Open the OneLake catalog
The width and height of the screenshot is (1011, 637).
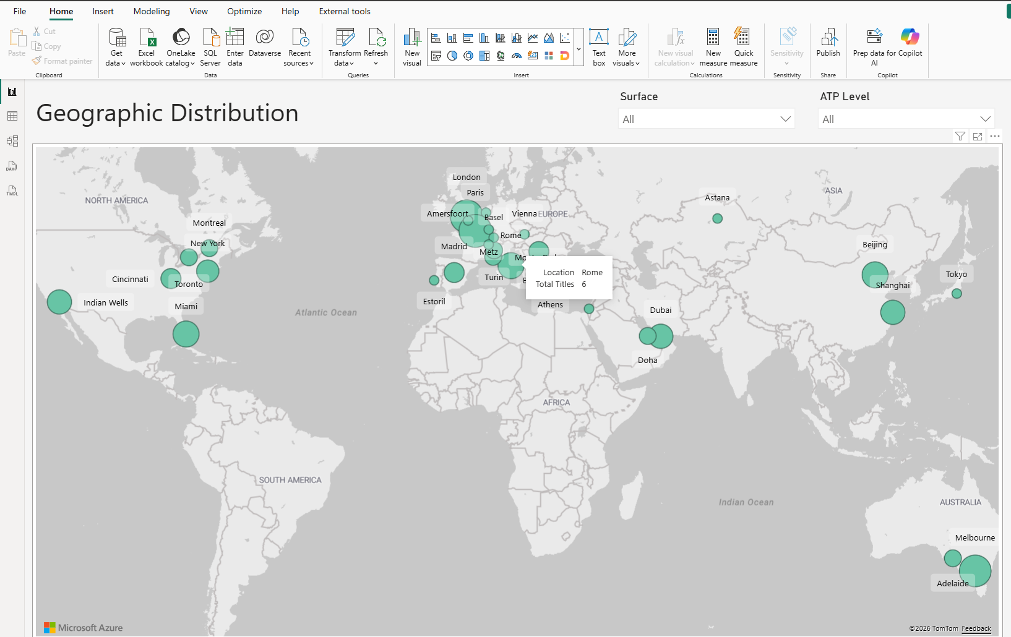pos(181,47)
